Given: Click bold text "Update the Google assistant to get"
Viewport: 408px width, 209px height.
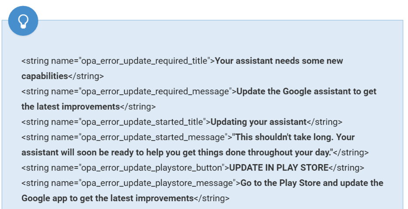Looking at the screenshot, I should point(306,92).
